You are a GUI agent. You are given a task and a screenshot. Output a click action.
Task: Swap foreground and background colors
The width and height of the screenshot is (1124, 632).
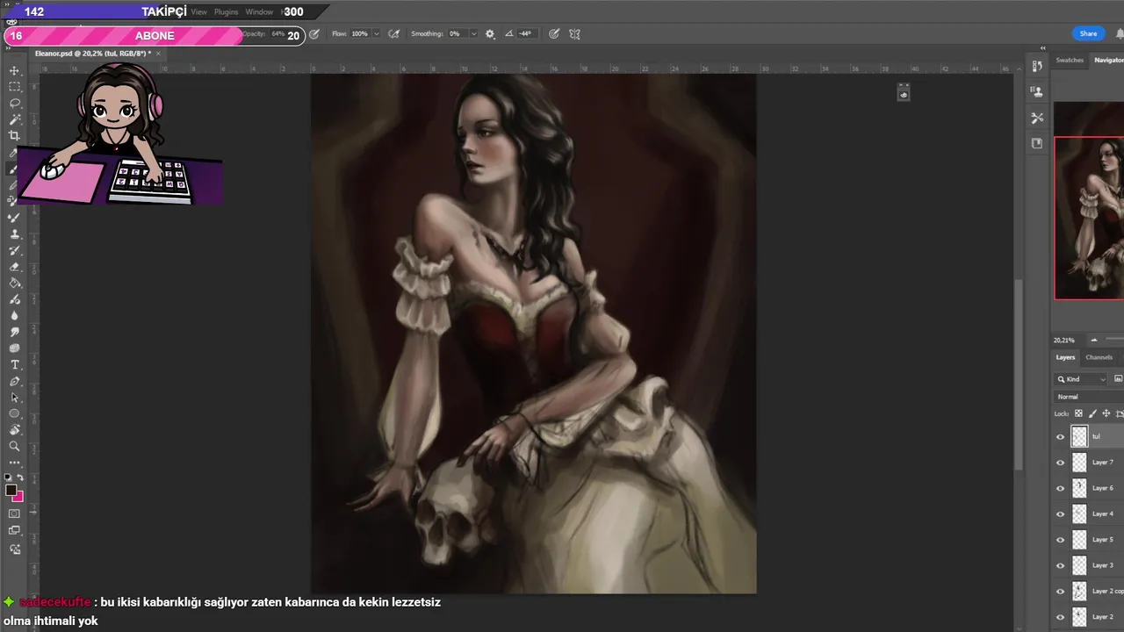[20, 478]
